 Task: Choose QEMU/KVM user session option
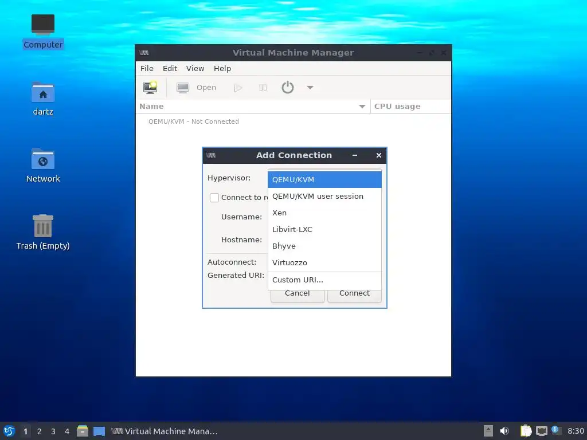324,196
